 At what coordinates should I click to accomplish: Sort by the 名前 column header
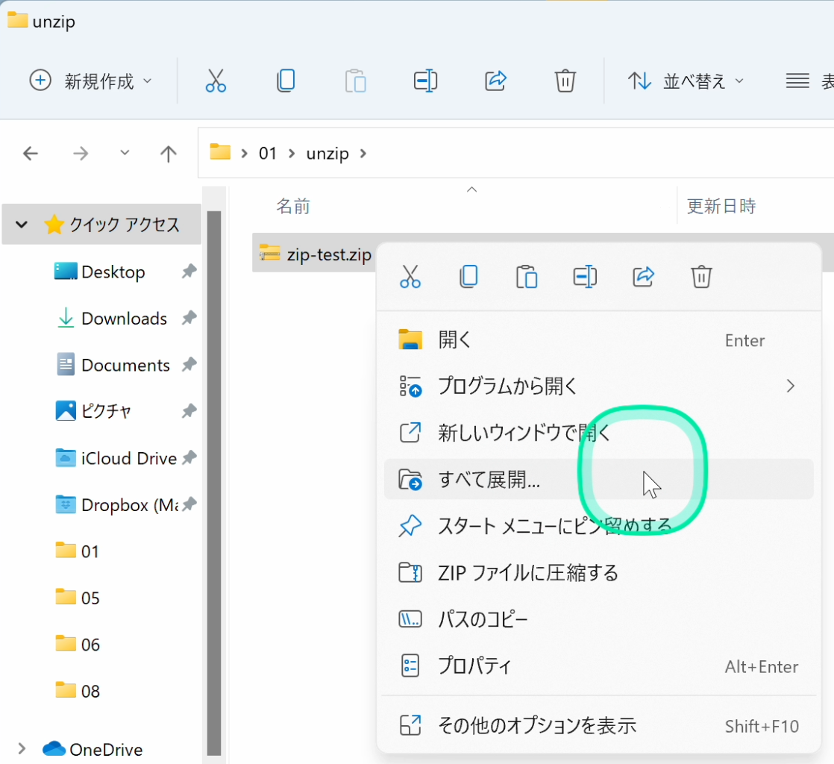pyautogui.click(x=293, y=206)
